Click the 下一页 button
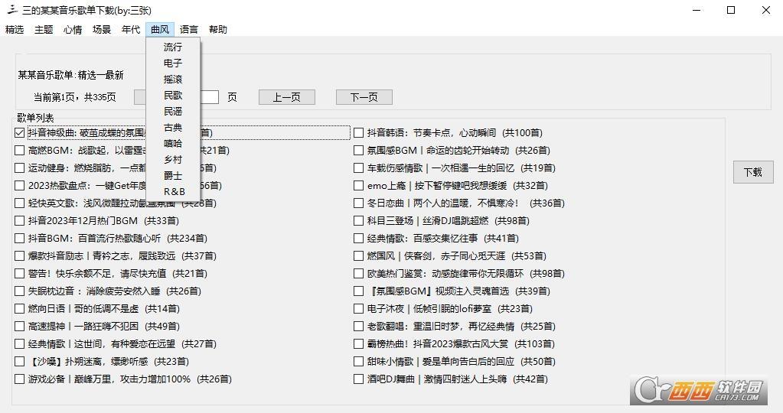This screenshot has height=413, width=783. [x=364, y=97]
